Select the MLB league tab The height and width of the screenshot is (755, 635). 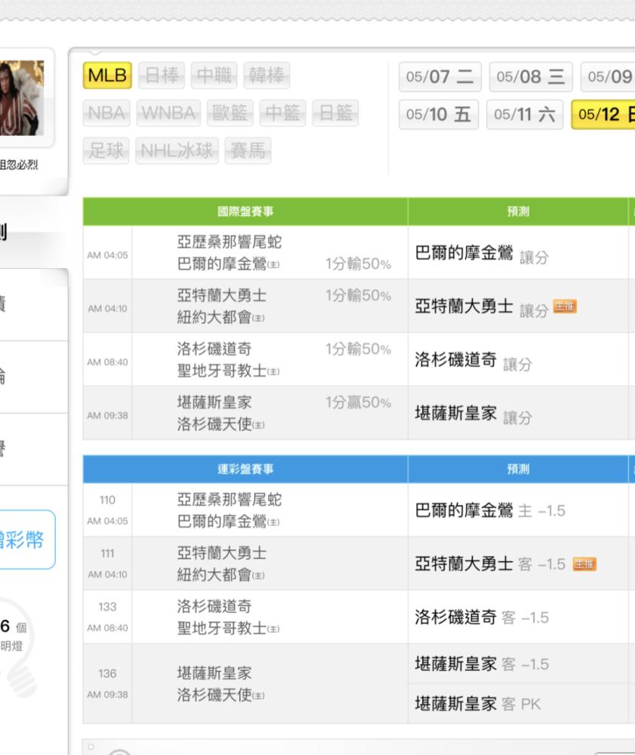click(x=107, y=75)
